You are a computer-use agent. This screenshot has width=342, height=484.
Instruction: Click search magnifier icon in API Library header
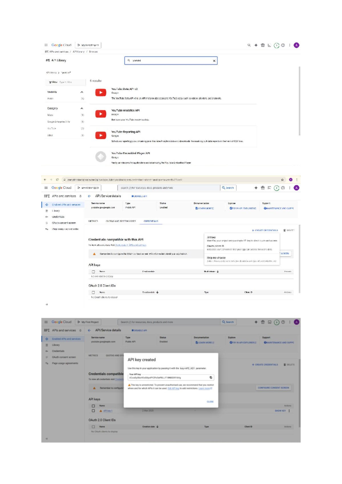[x=249, y=45]
